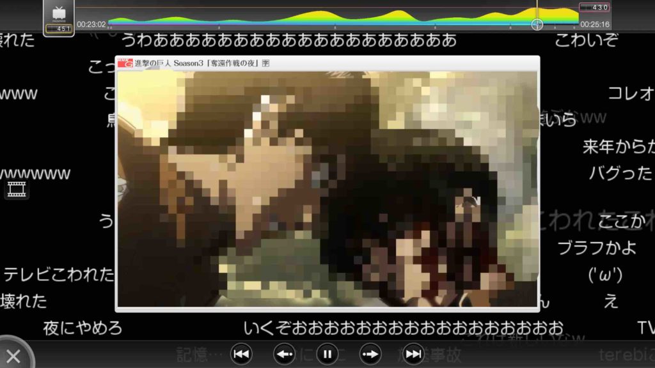Tap the film strip icon
Image resolution: width=655 pixels, height=368 pixels.
(x=17, y=189)
